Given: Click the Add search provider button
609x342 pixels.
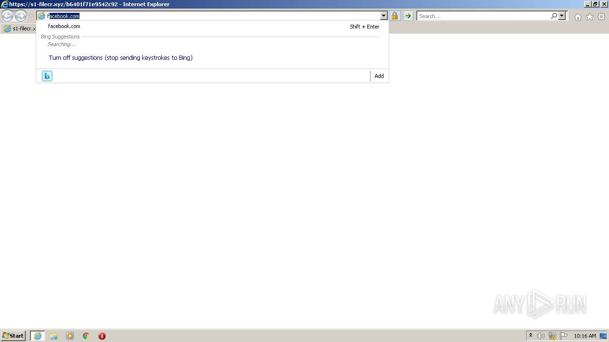Looking at the screenshot, I should pos(379,76).
